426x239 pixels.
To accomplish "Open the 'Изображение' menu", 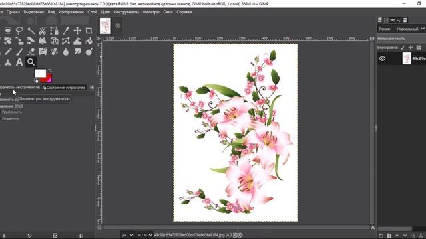I will (x=71, y=12).
